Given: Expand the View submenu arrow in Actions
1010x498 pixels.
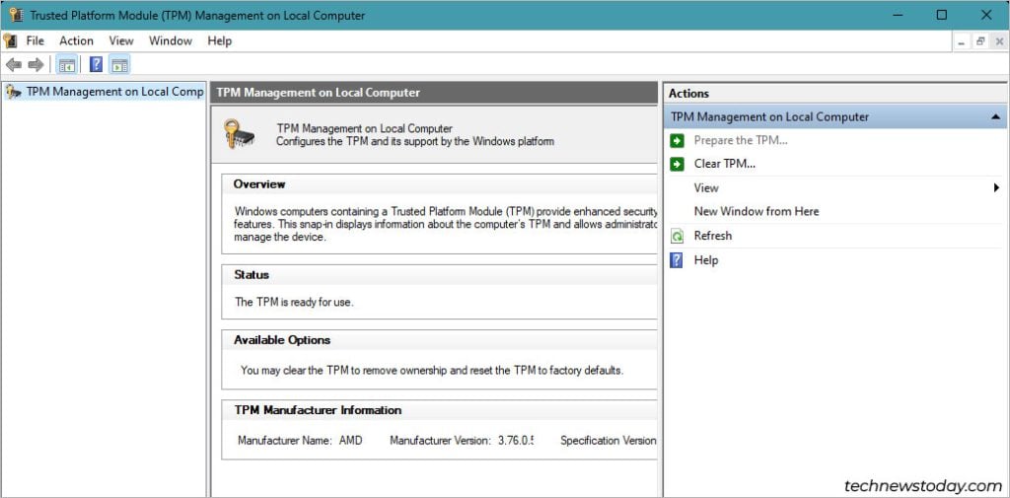Looking at the screenshot, I should pyautogui.click(x=996, y=187).
